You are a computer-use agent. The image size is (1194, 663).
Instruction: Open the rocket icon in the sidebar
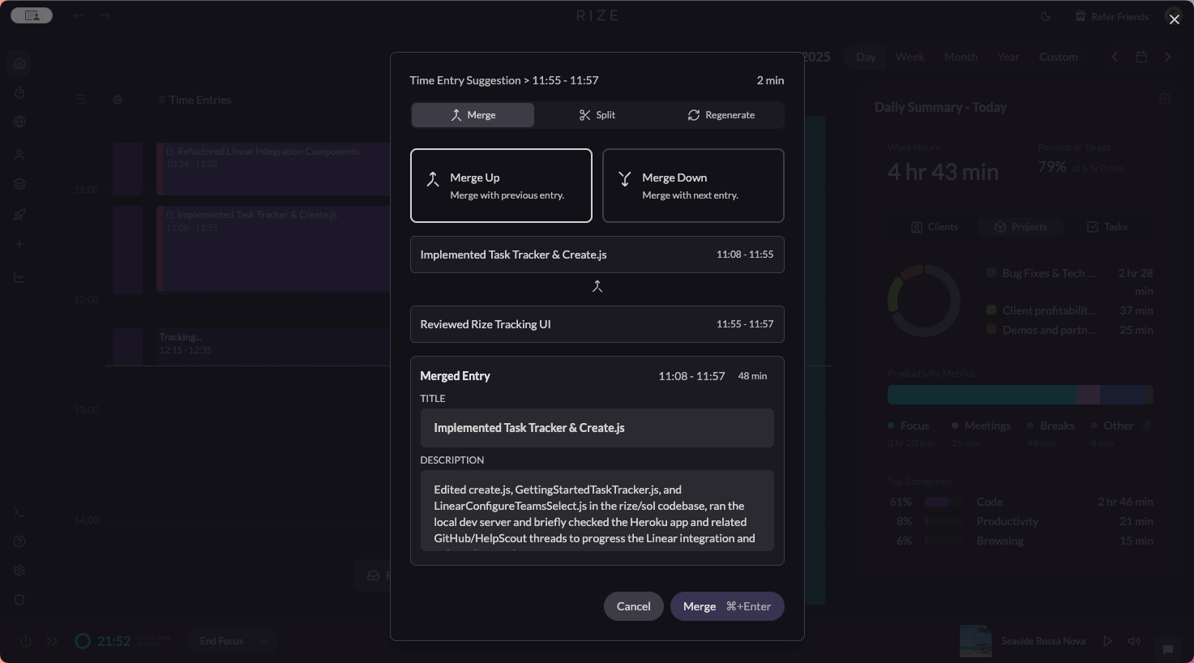pos(19,215)
